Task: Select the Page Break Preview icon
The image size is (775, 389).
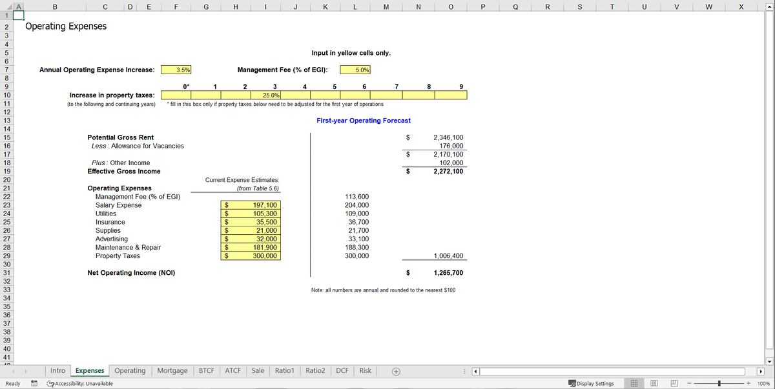Action: click(x=674, y=383)
